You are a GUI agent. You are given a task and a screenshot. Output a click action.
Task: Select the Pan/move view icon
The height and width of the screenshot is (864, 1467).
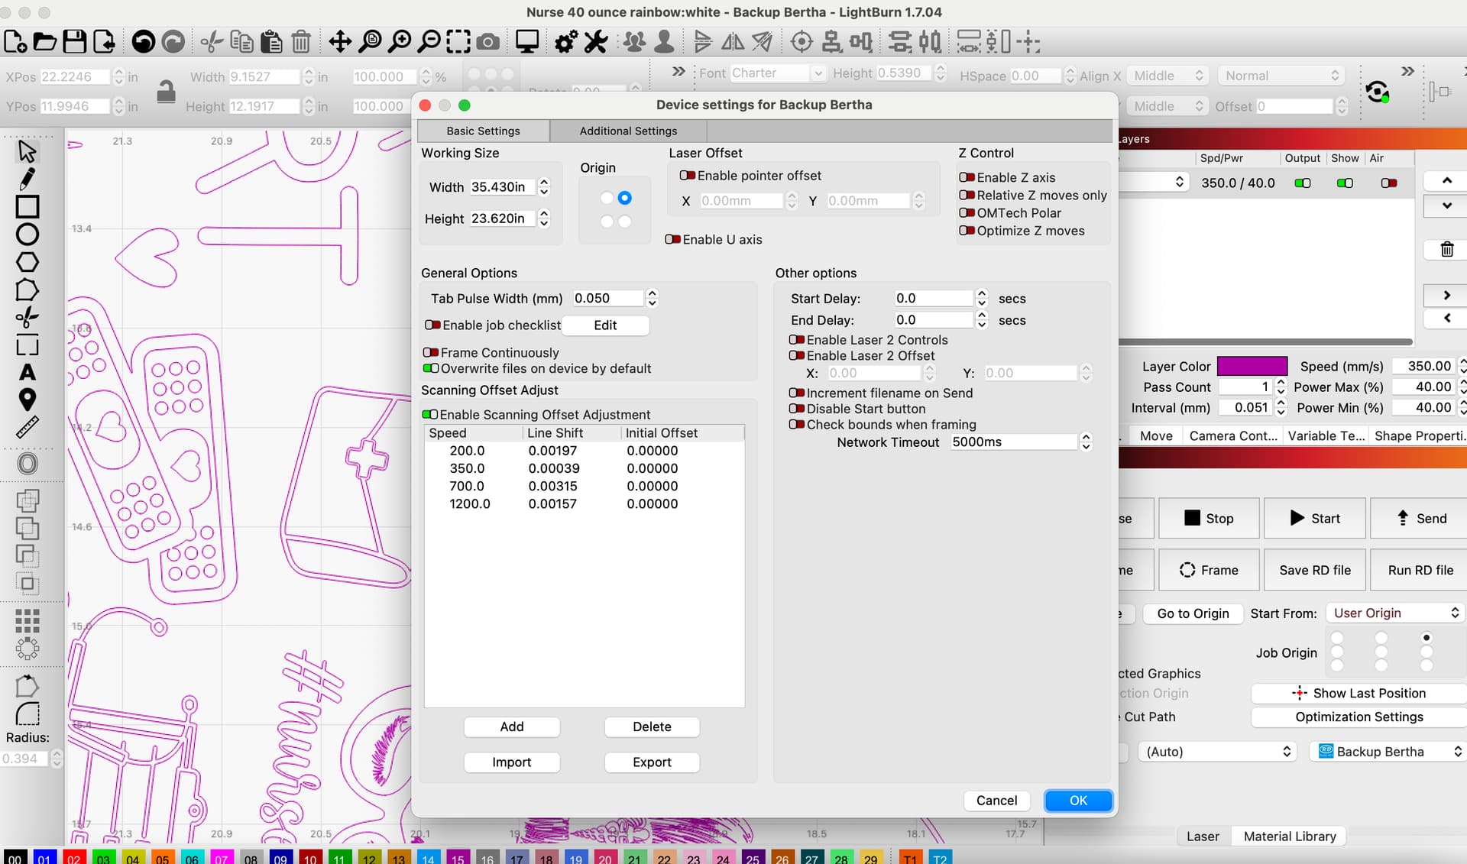point(340,41)
